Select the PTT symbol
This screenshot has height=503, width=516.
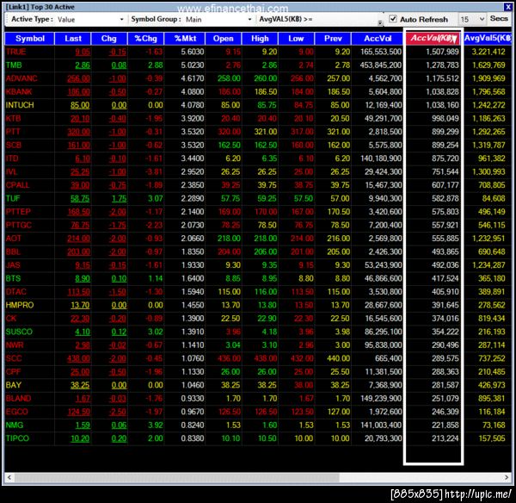click(x=13, y=132)
